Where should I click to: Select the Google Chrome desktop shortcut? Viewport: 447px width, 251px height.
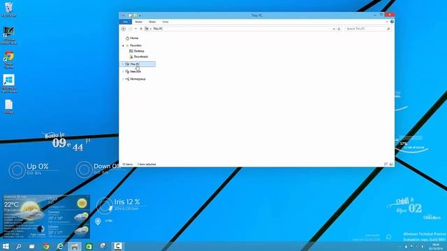click(9, 59)
